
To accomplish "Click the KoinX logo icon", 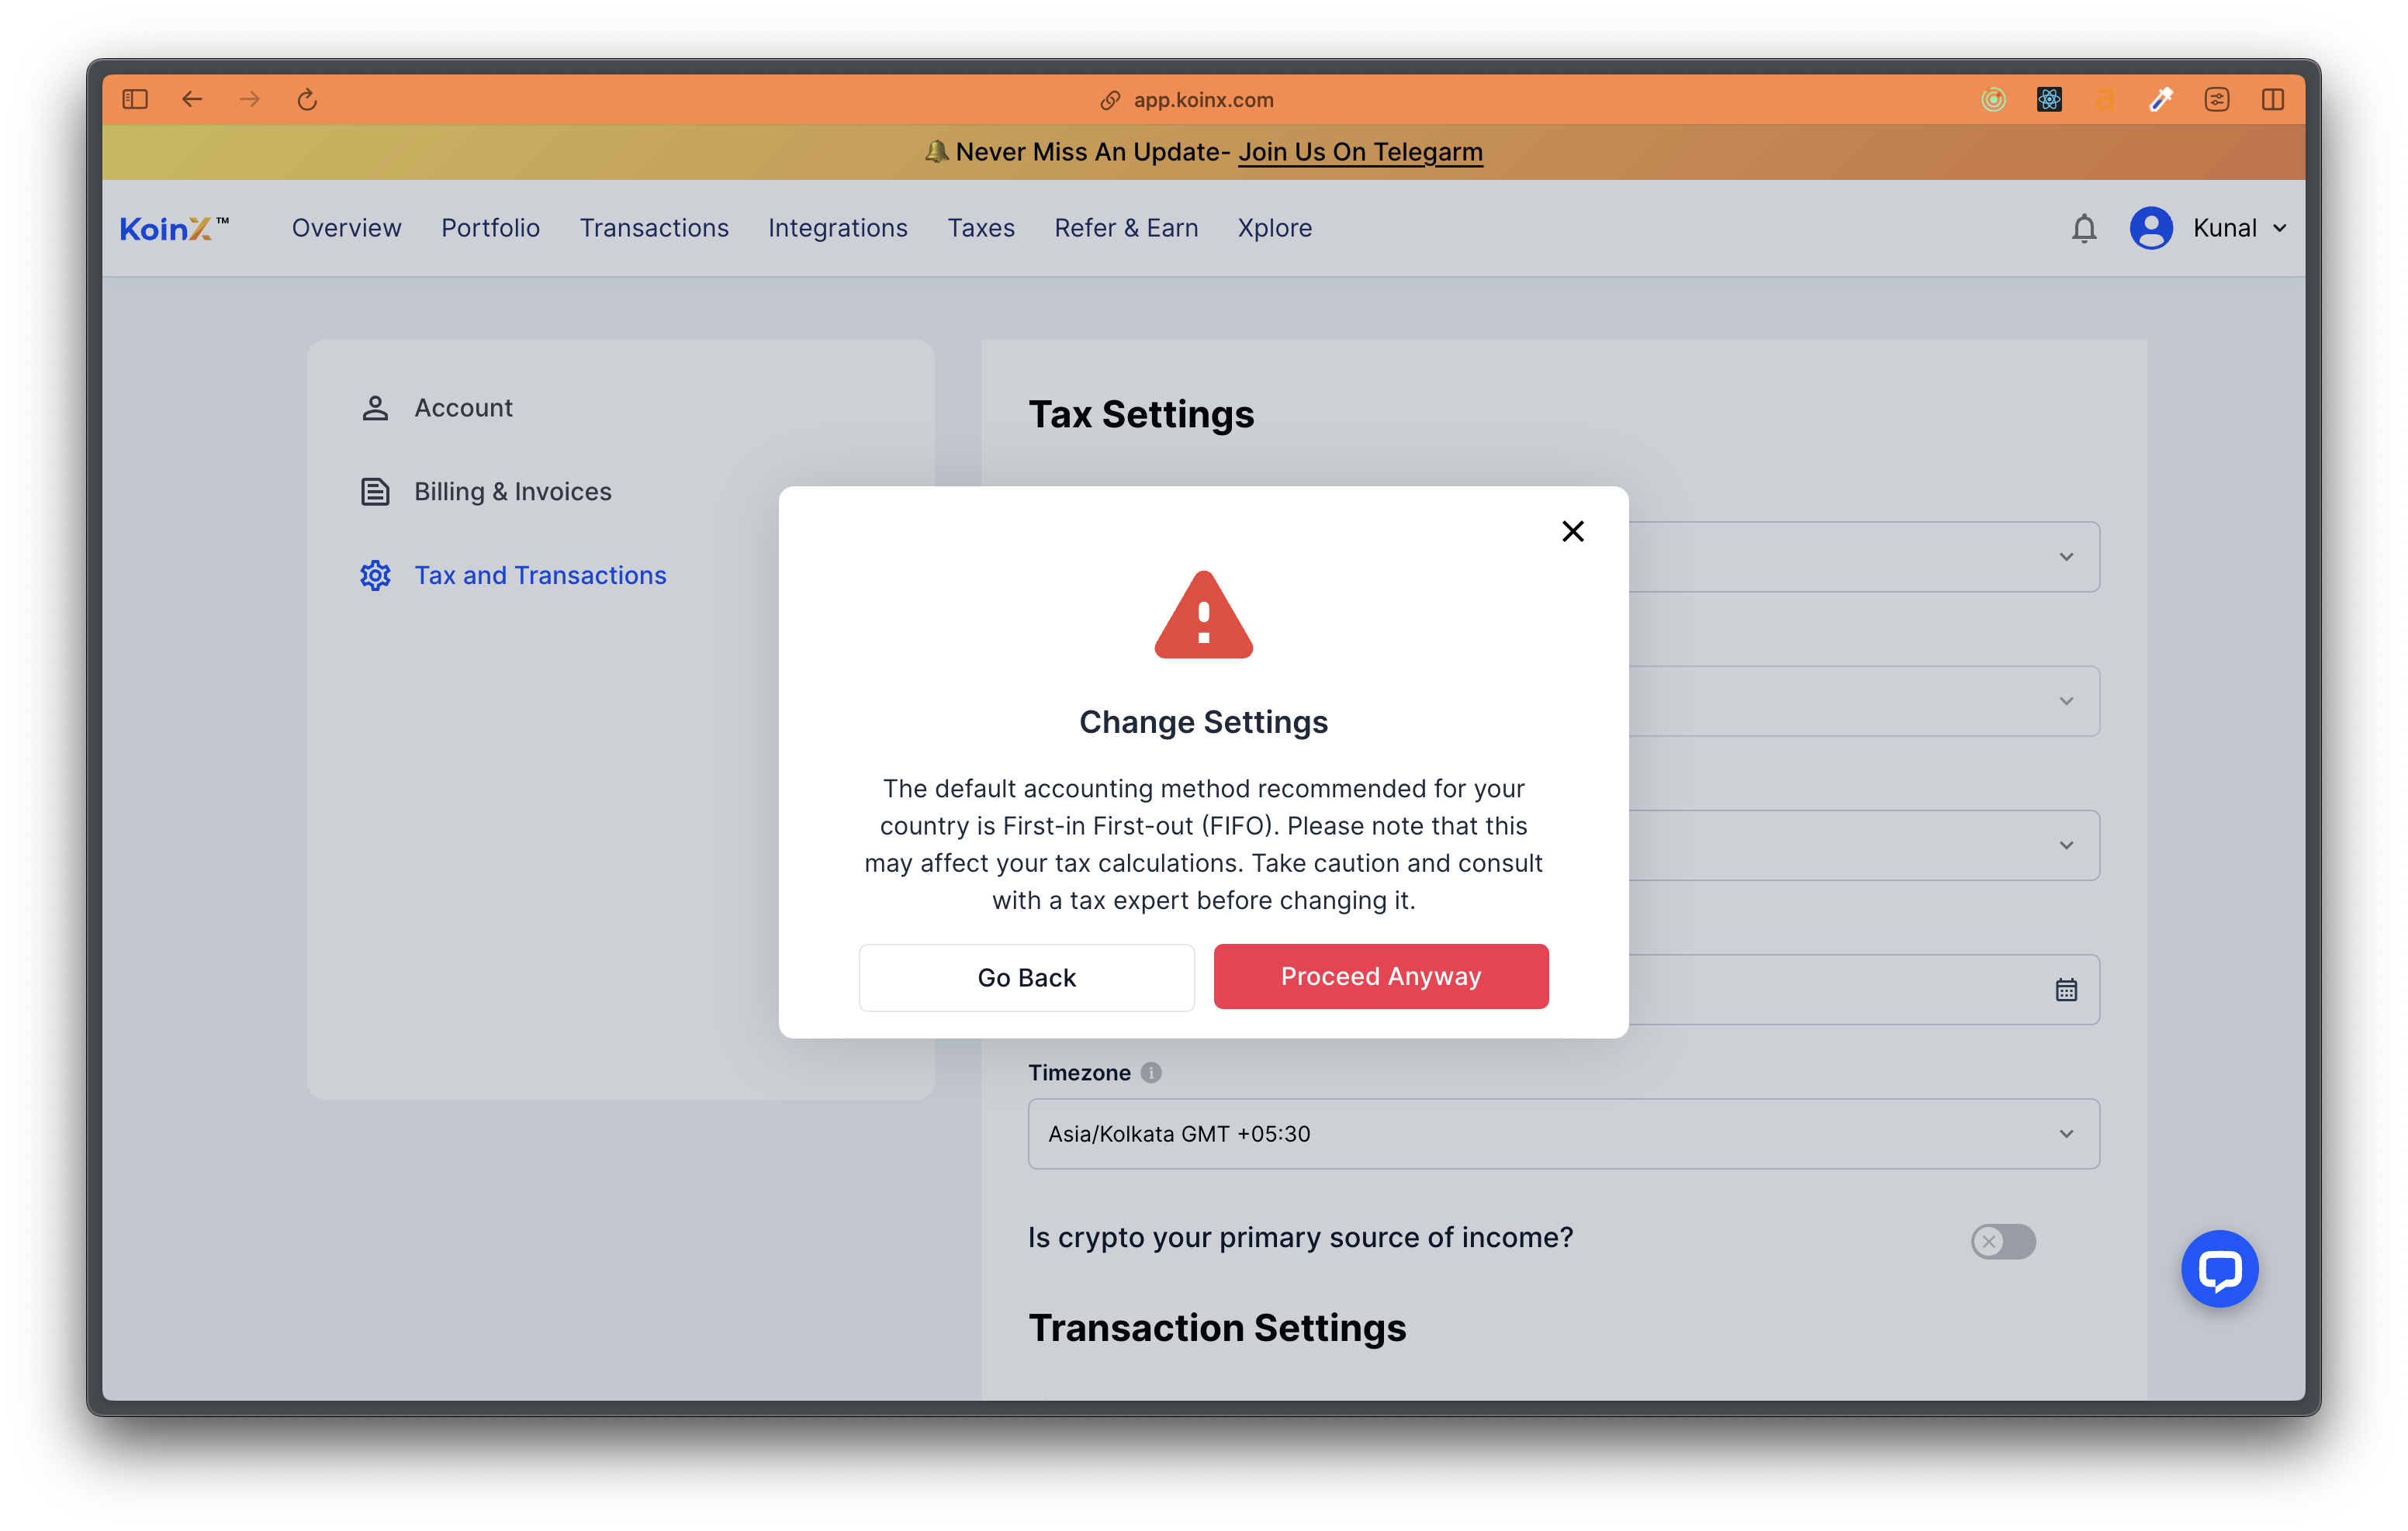I will point(174,226).
